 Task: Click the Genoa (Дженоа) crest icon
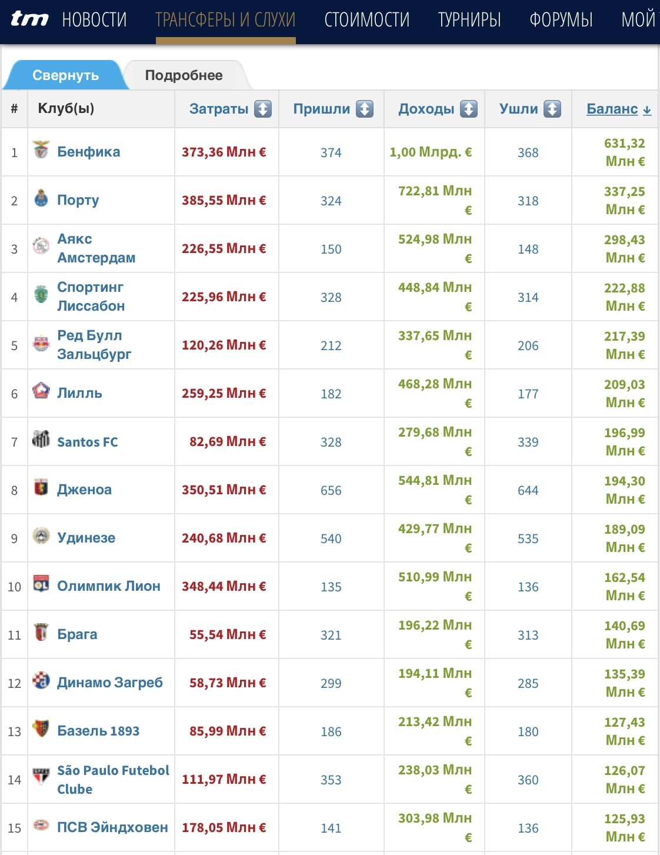tap(41, 488)
